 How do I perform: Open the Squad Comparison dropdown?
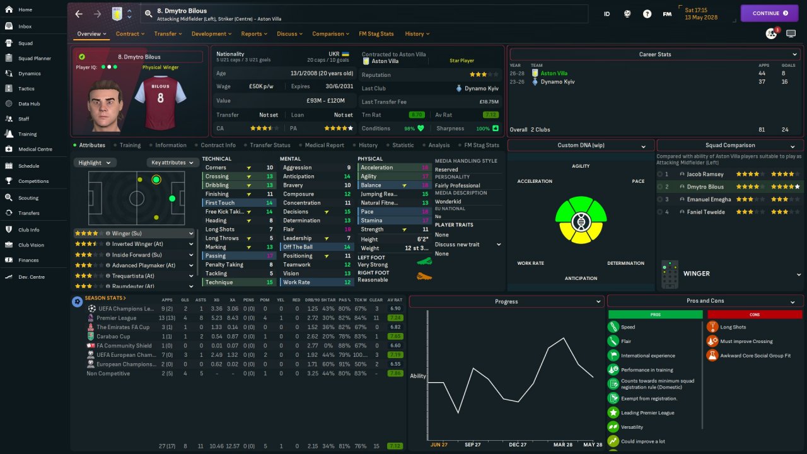792,146
